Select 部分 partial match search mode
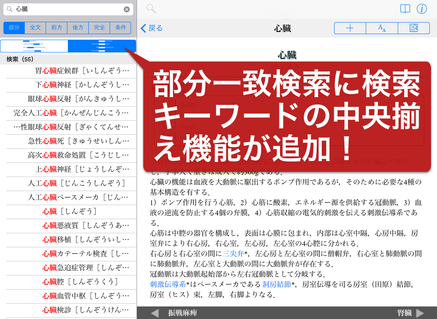The height and width of the screenshot is (319, 437). click(x=14, y=28)
